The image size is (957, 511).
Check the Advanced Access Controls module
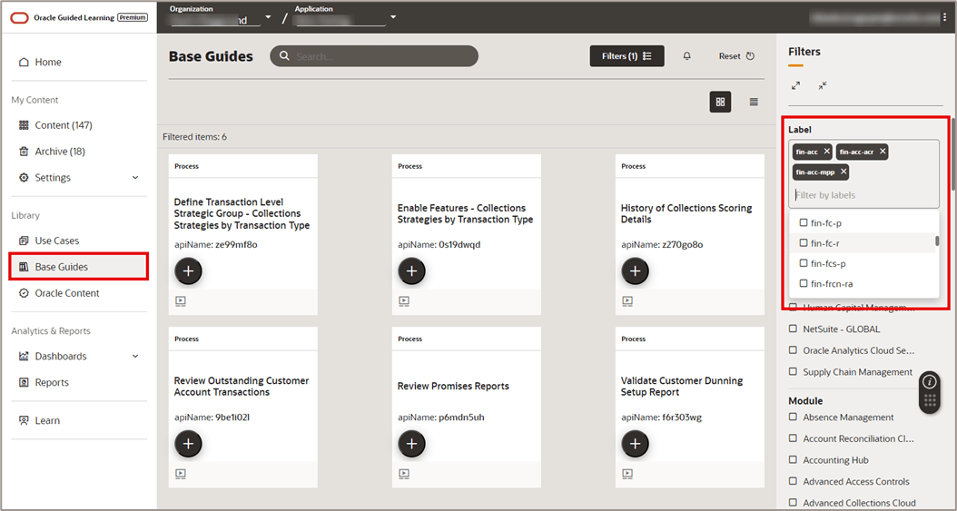pyautogui.click(x=793, y=481)
